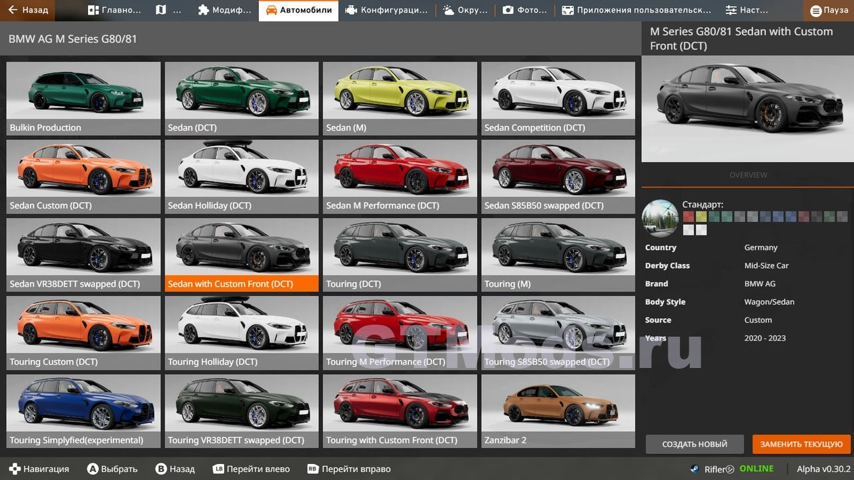Open the map icon tab

(169, 10)
